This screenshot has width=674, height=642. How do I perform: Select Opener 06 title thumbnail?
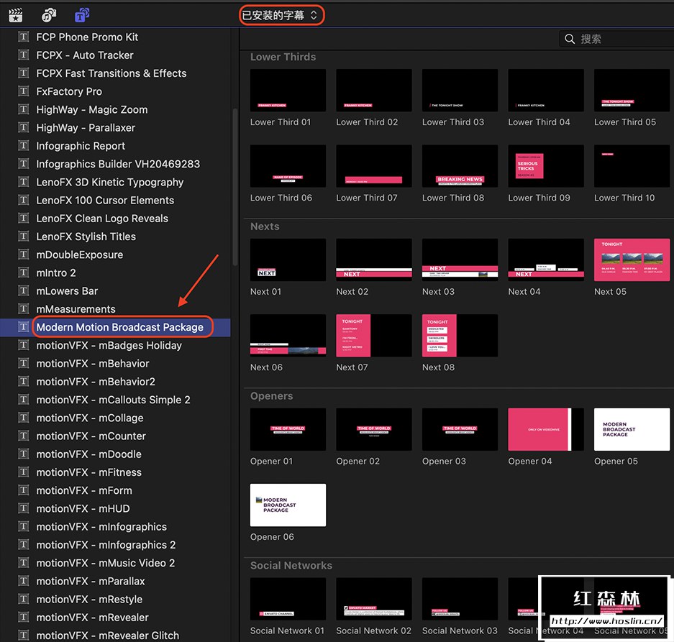point(288,505)
